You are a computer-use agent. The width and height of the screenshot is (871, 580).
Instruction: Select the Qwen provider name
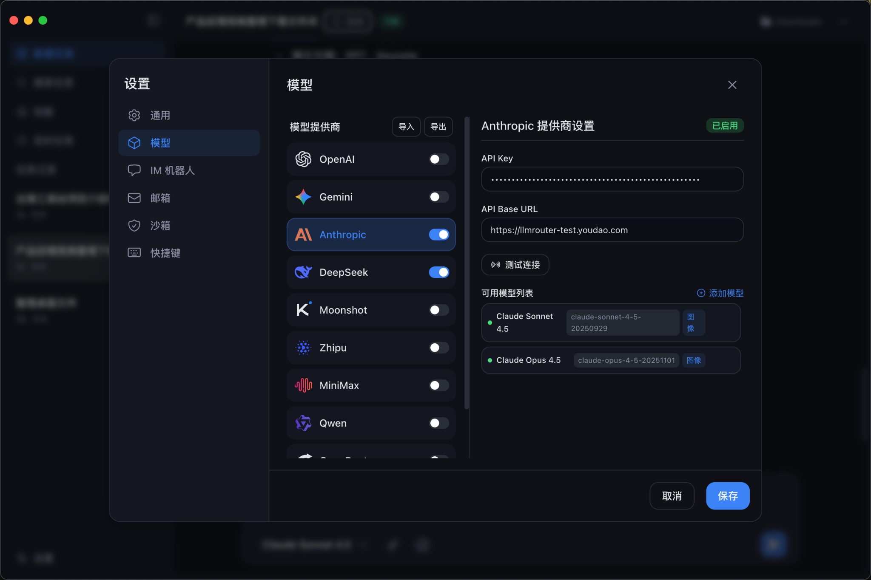(333, 423)
